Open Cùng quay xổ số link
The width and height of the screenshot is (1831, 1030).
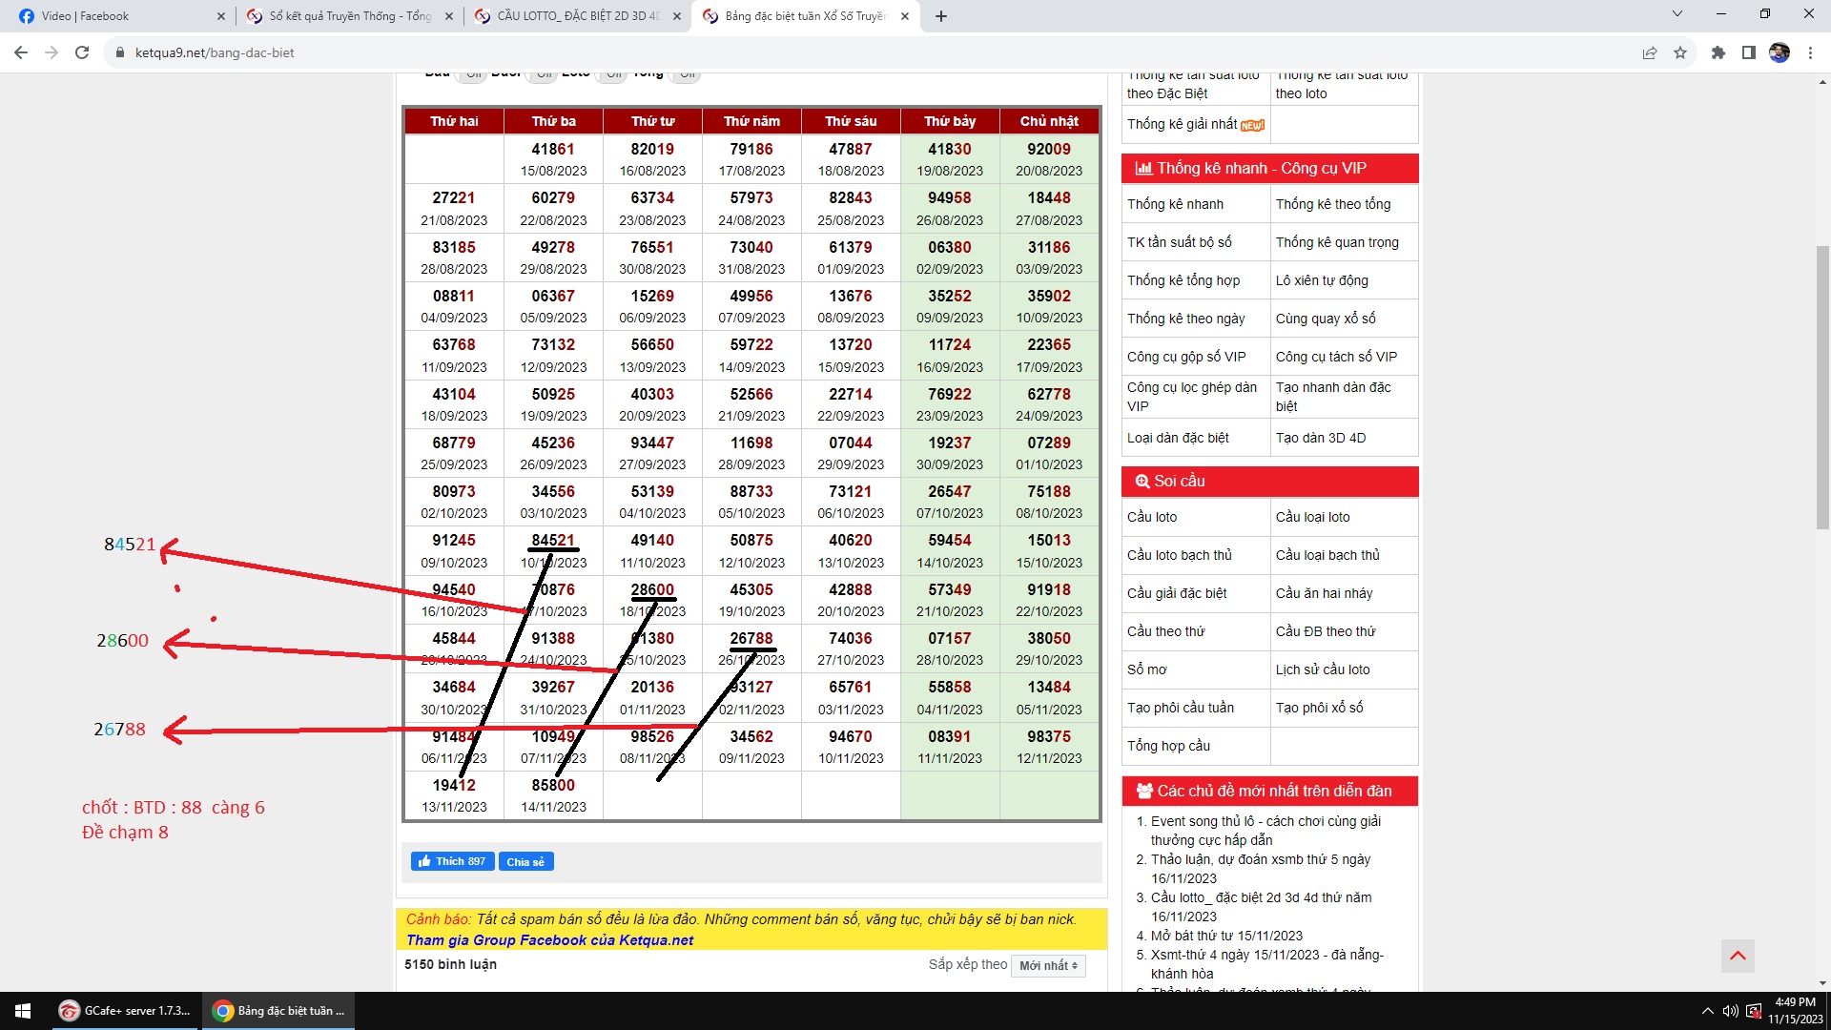(x=1326, y=319)
